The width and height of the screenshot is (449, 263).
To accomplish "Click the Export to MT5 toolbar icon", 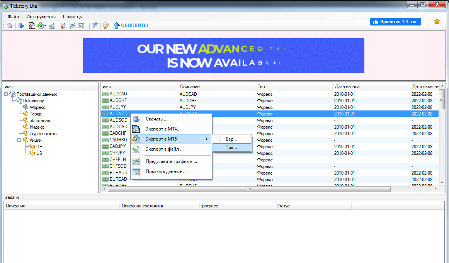I will tap(40, 25).
